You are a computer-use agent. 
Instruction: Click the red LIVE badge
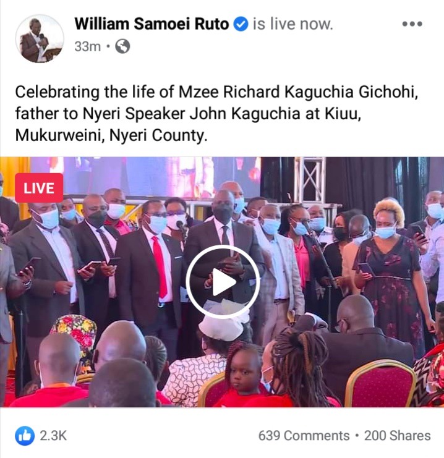[x=39, y=188]
